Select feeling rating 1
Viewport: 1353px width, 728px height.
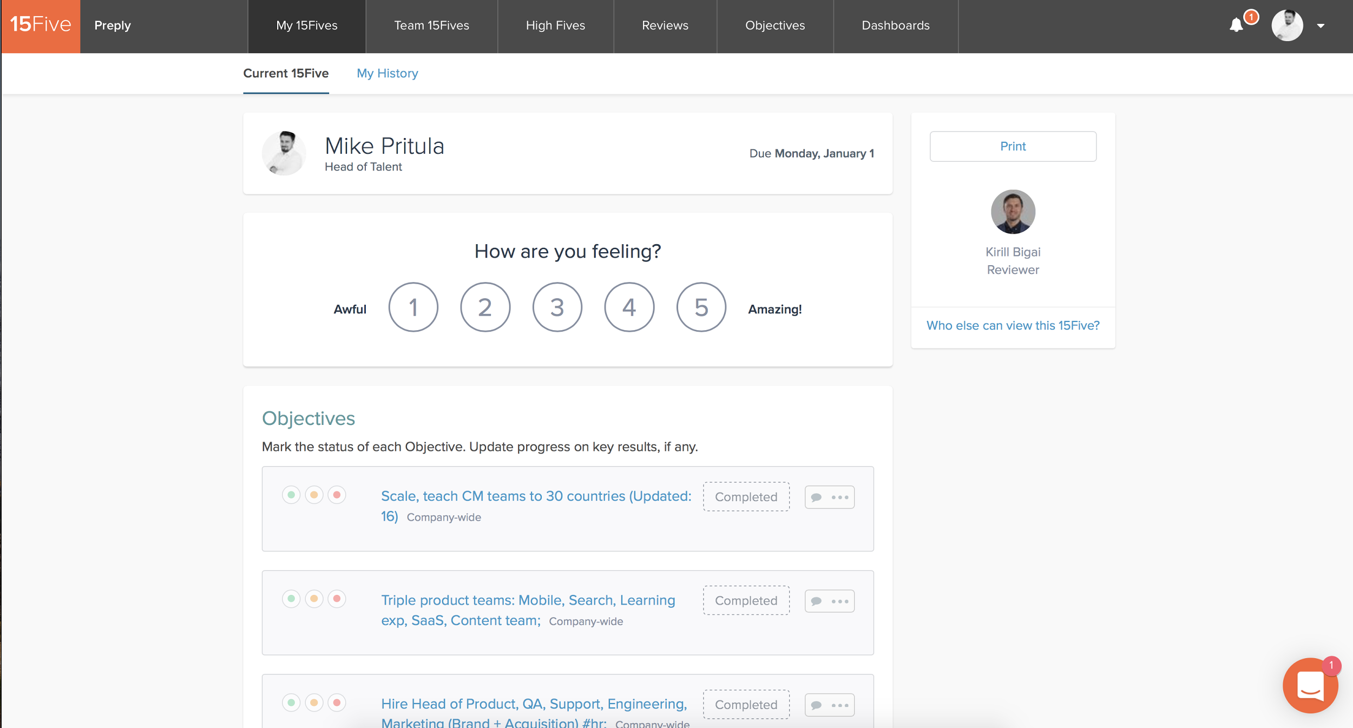pos(413,307)
